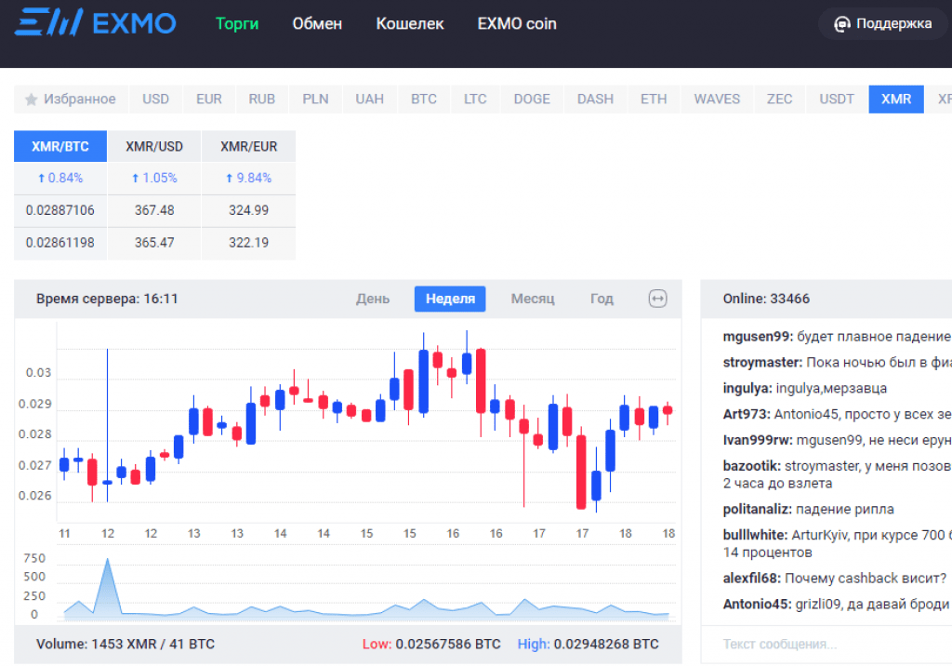Screen dimensions: 952x666
Task: Select the UAH currency tab
Action: point(370,99)
